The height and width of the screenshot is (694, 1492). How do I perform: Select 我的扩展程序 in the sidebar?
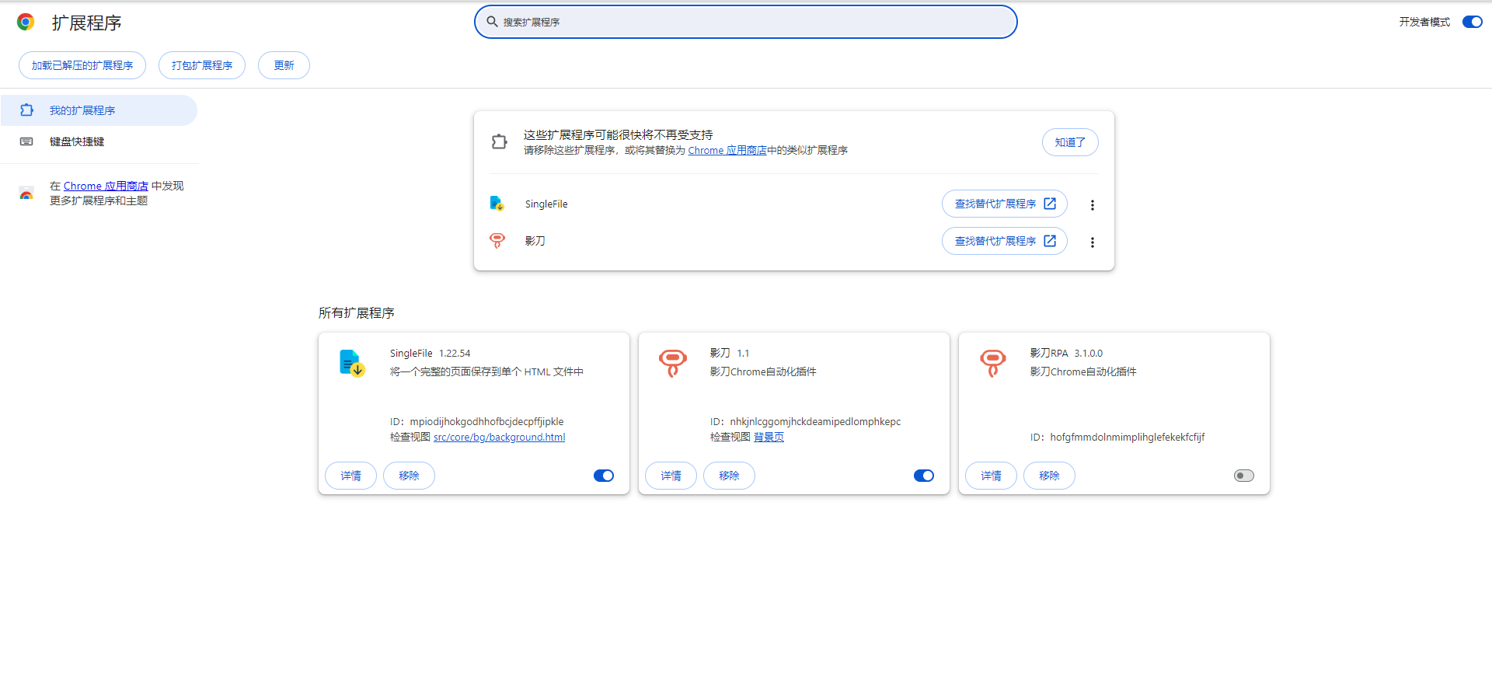click(x=82, y=110)
